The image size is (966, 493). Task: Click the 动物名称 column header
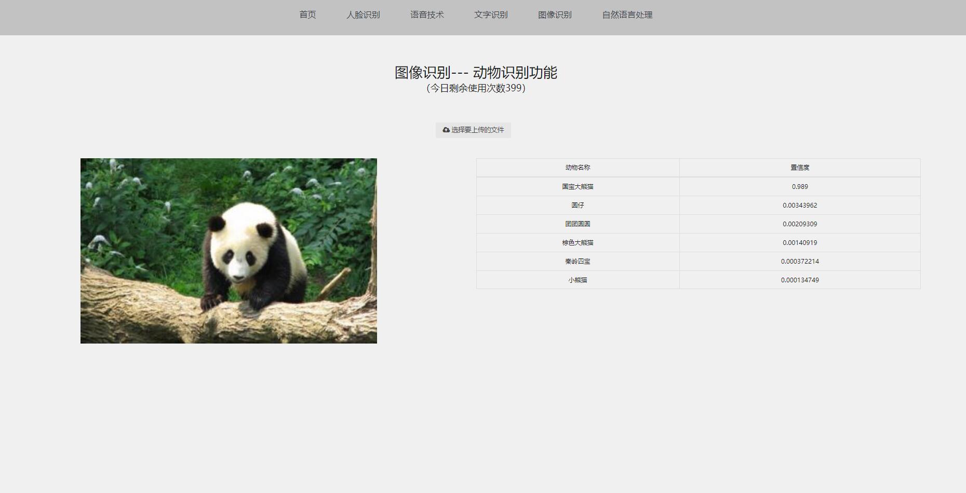578,168
